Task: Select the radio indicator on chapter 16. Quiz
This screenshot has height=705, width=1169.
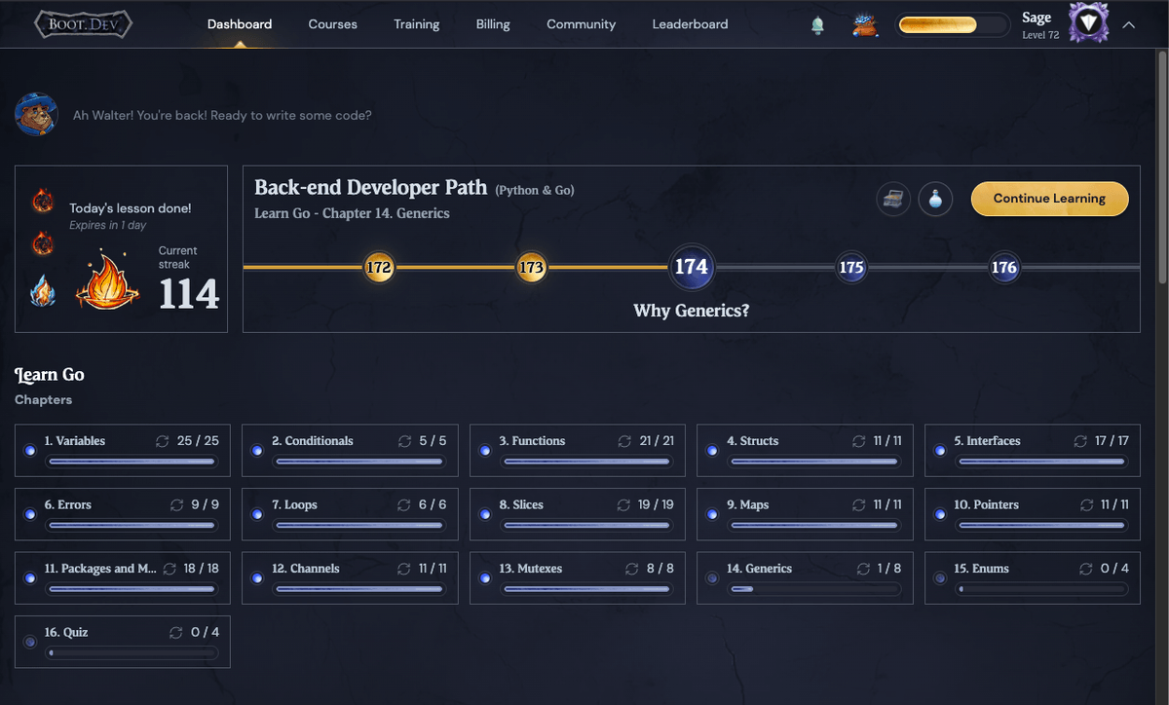Action: point(30,641)
